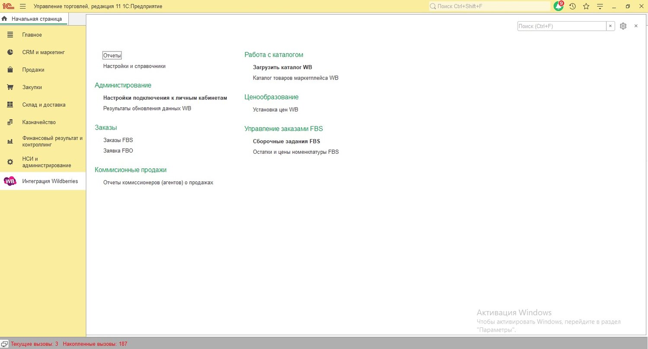648x349 pixels.
Task: Click the Wildberries WB logo icon
Action: click(10, 181)
